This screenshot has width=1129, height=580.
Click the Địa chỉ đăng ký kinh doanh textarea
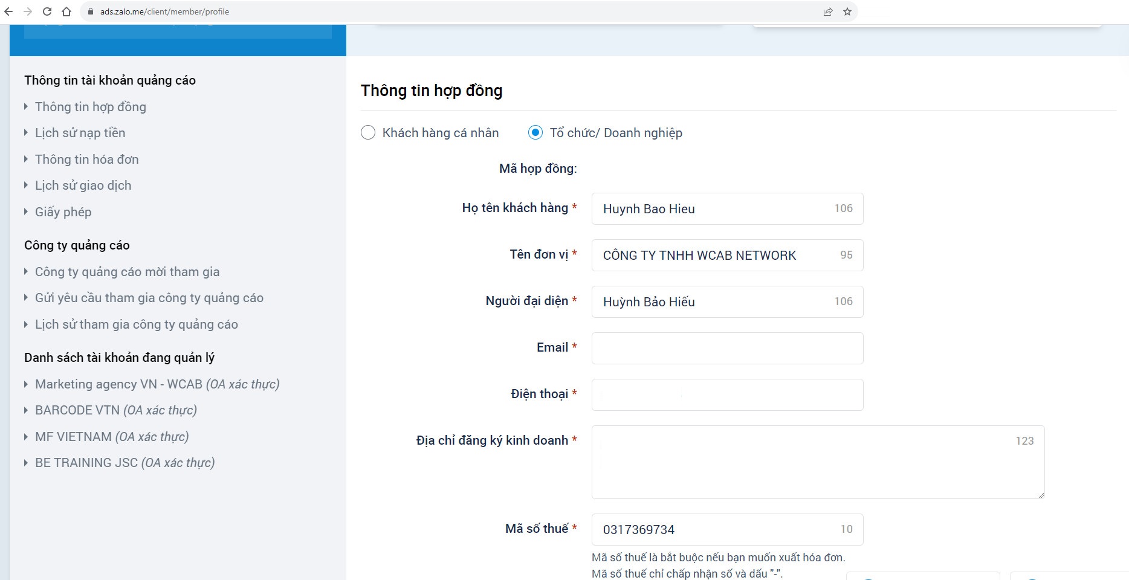pos(818,462)
